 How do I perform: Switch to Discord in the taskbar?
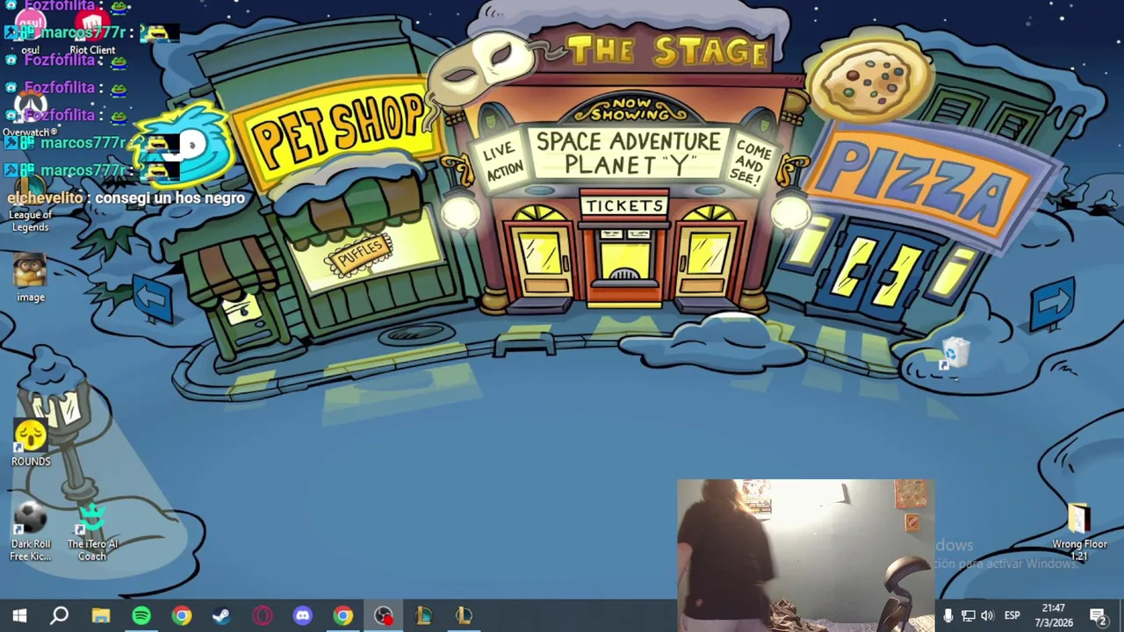(302, 616)
